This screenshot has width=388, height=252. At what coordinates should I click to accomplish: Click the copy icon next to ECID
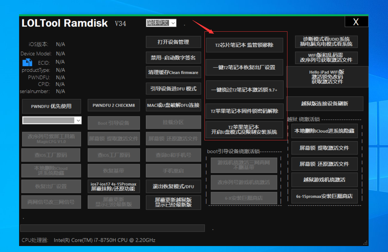click(27, 62)
